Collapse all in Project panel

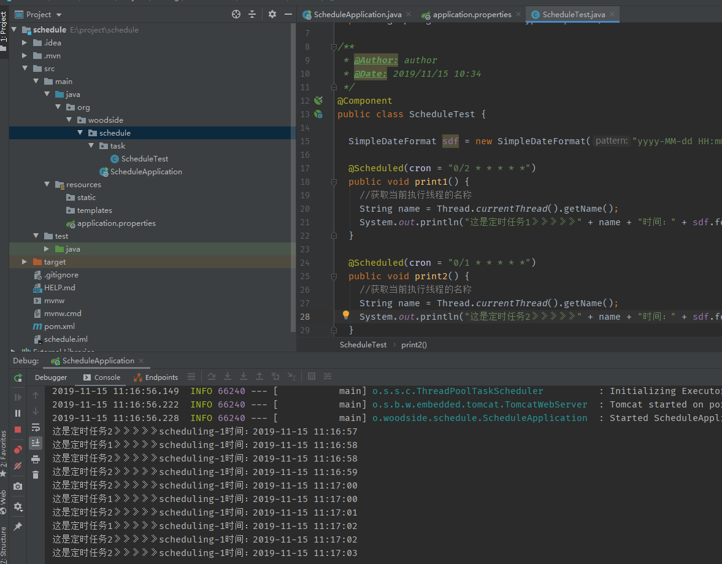coord(252,14)
